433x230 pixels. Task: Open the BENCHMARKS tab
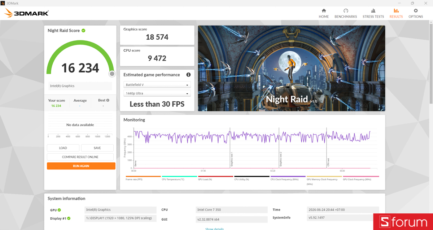346,13
